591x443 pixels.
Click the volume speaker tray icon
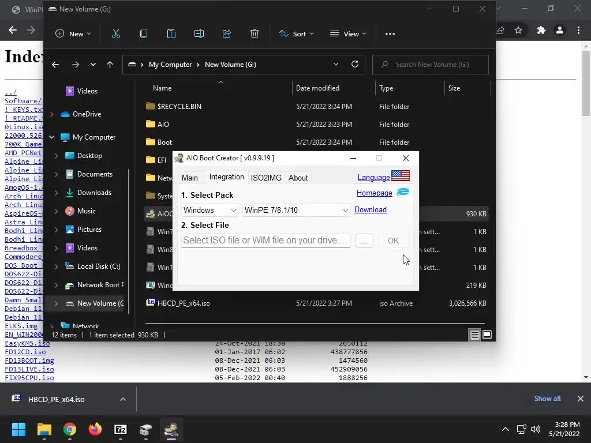pyautogui.click(x=535, y=429)
